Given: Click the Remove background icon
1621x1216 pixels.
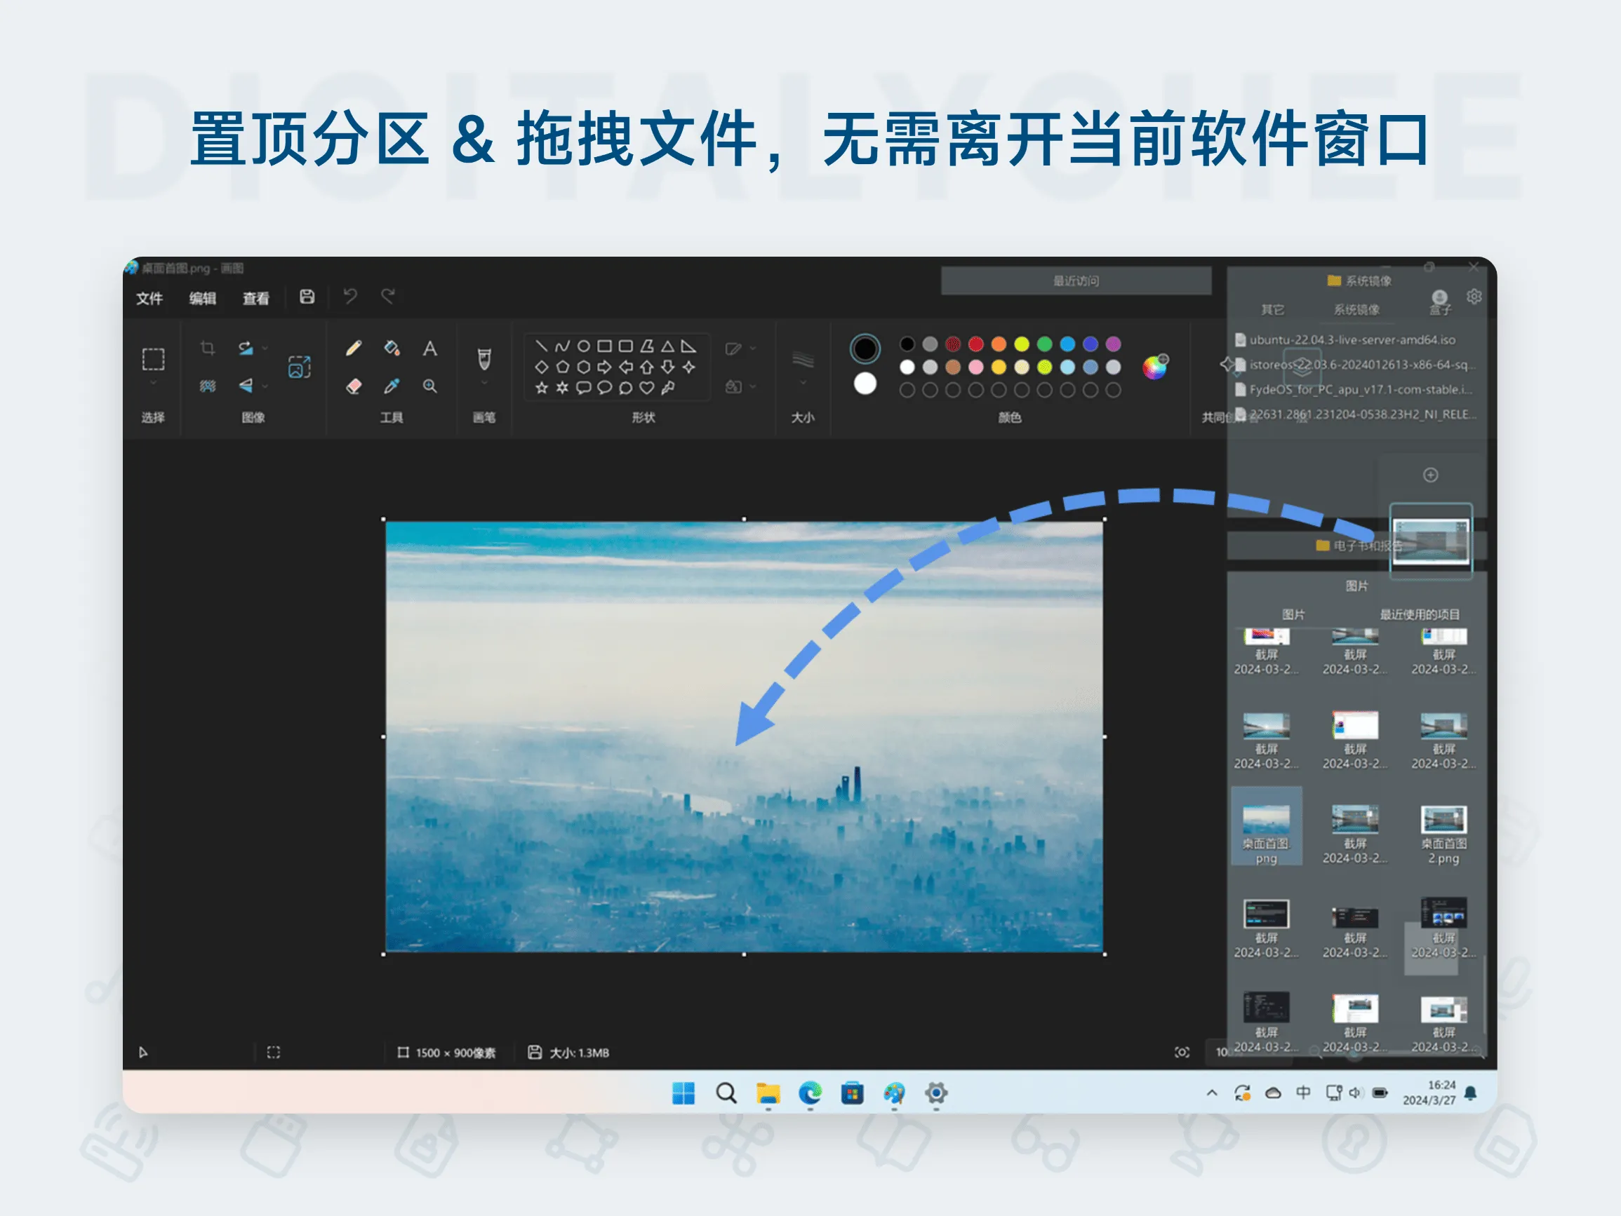Looking at the screenshot, I should [208, 386].
